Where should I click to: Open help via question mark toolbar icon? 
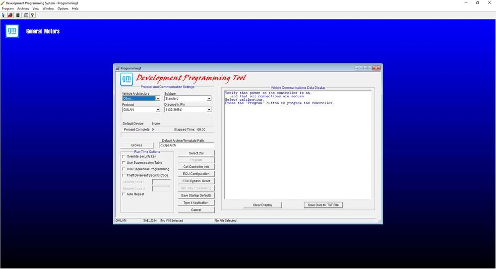[32, 15]
